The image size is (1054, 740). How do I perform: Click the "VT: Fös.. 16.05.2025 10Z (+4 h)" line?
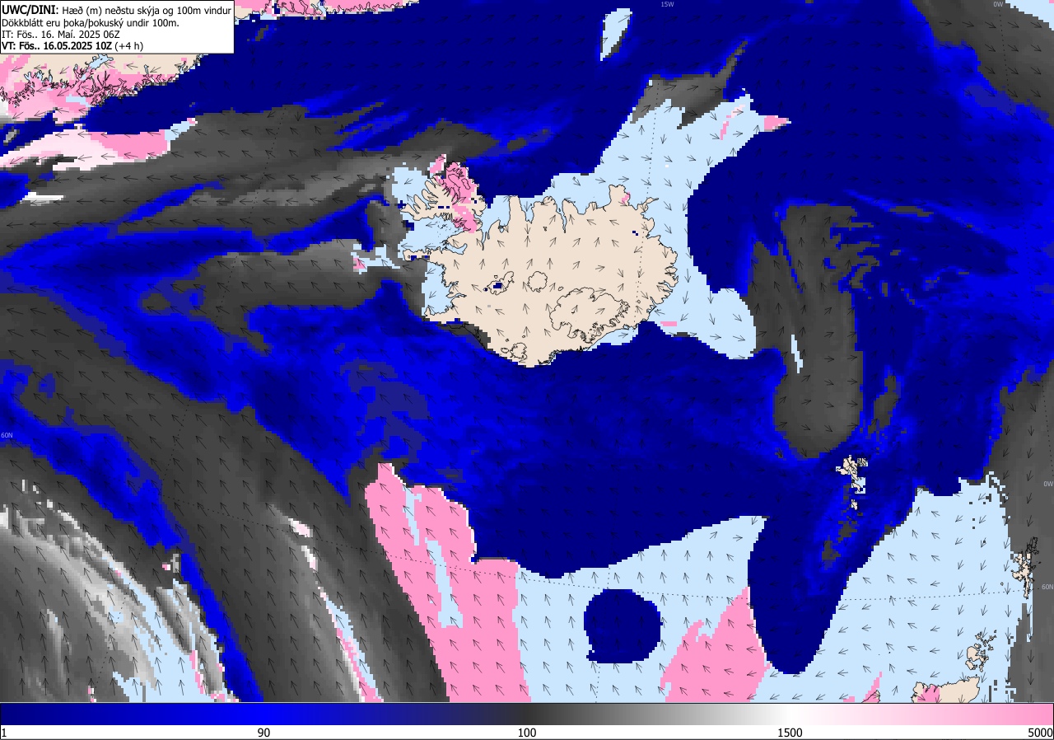tap(72, 46)
